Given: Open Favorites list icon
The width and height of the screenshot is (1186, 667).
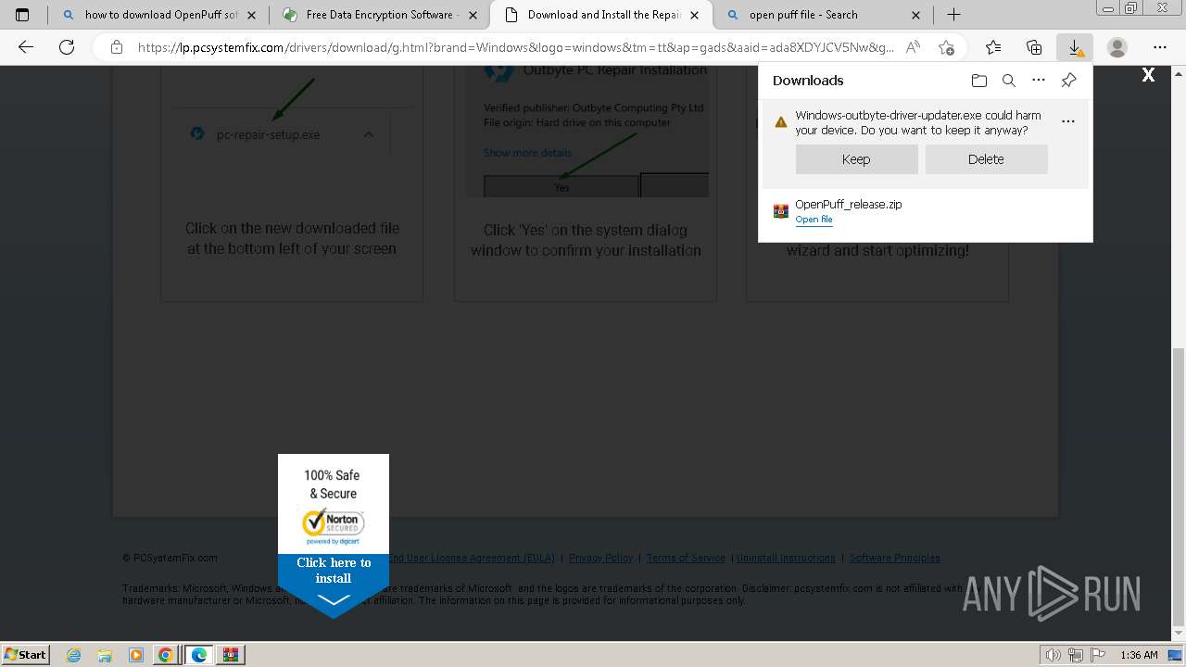Looking at the screenshot, I should click(x=993, y=47).
